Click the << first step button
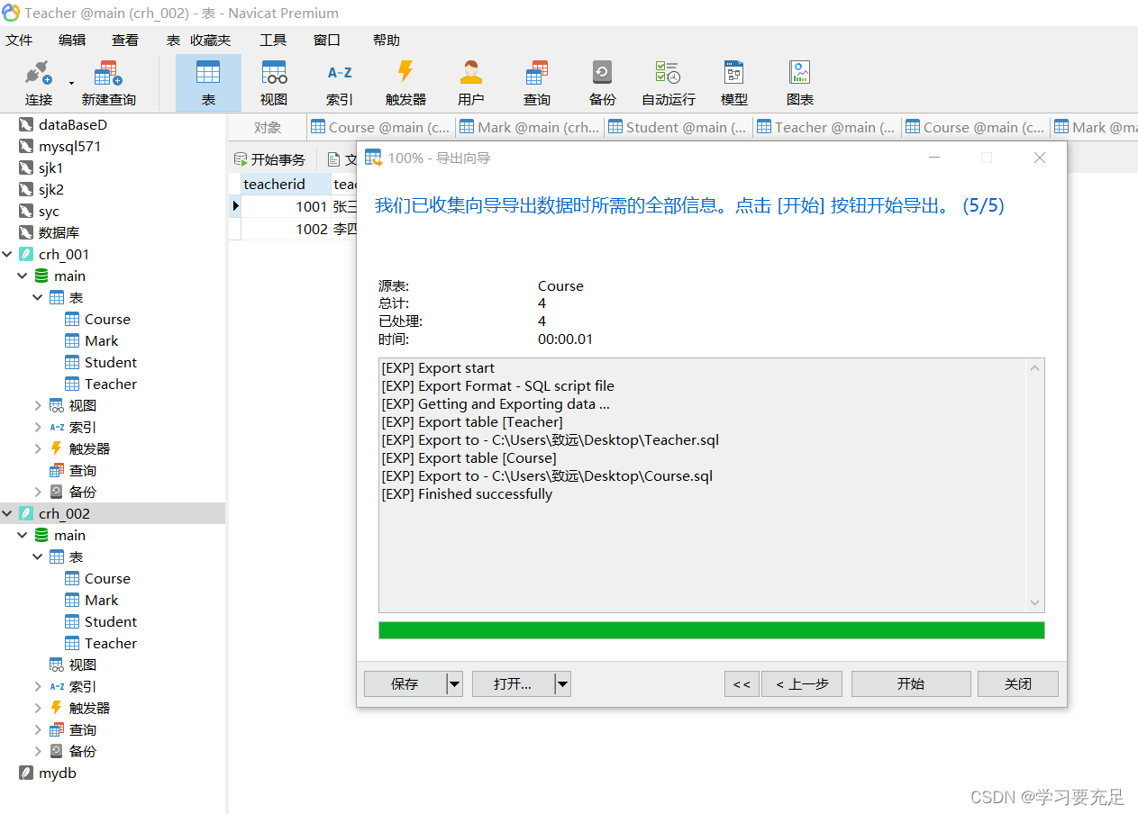Screen dimensions: 1138x814 (x=742, y=683)
